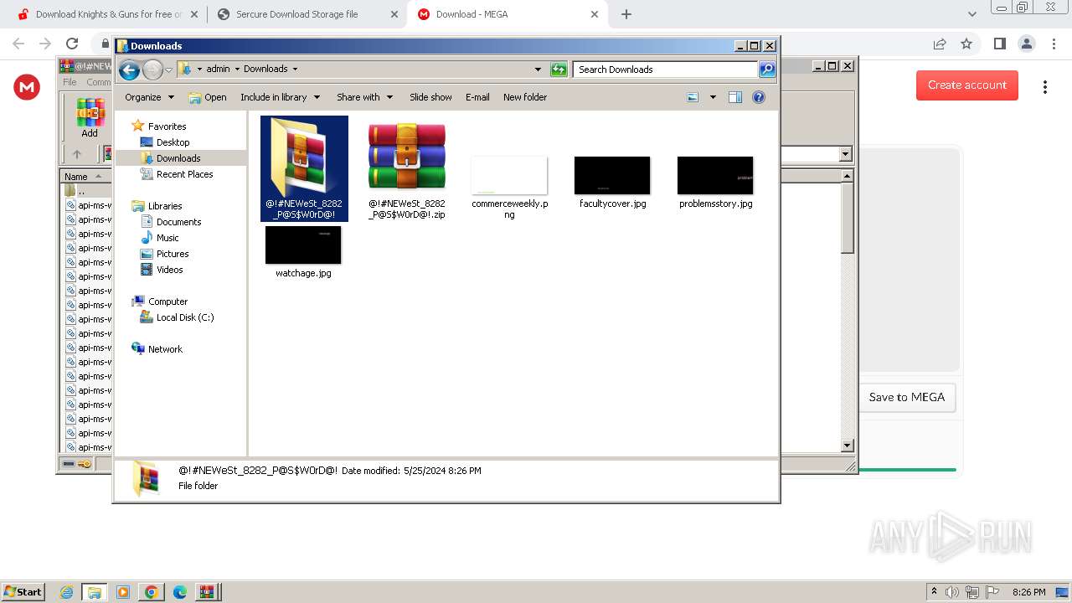Click the MEGA logo icon
1072x603 pixels.
coord(27,87)
